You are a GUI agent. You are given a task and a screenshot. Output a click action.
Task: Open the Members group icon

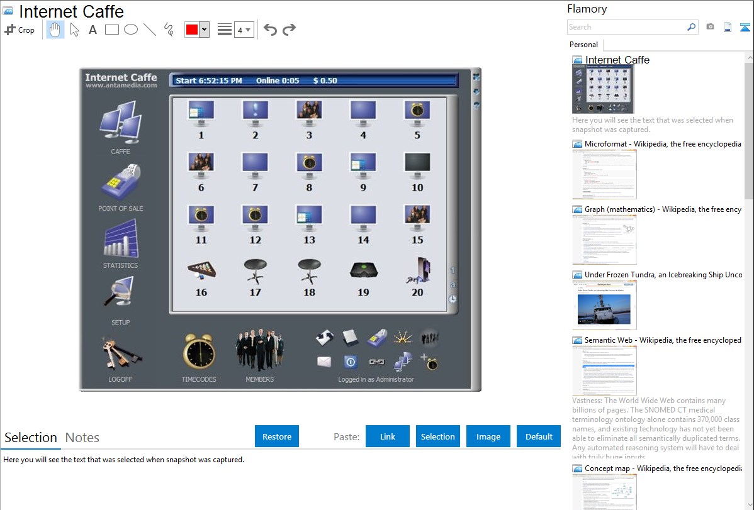260,350
